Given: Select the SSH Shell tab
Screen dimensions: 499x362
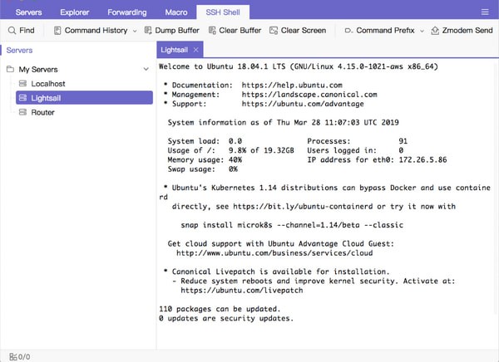Looking at the screenshot, I should pyautogui.click(x=223, y=12).
